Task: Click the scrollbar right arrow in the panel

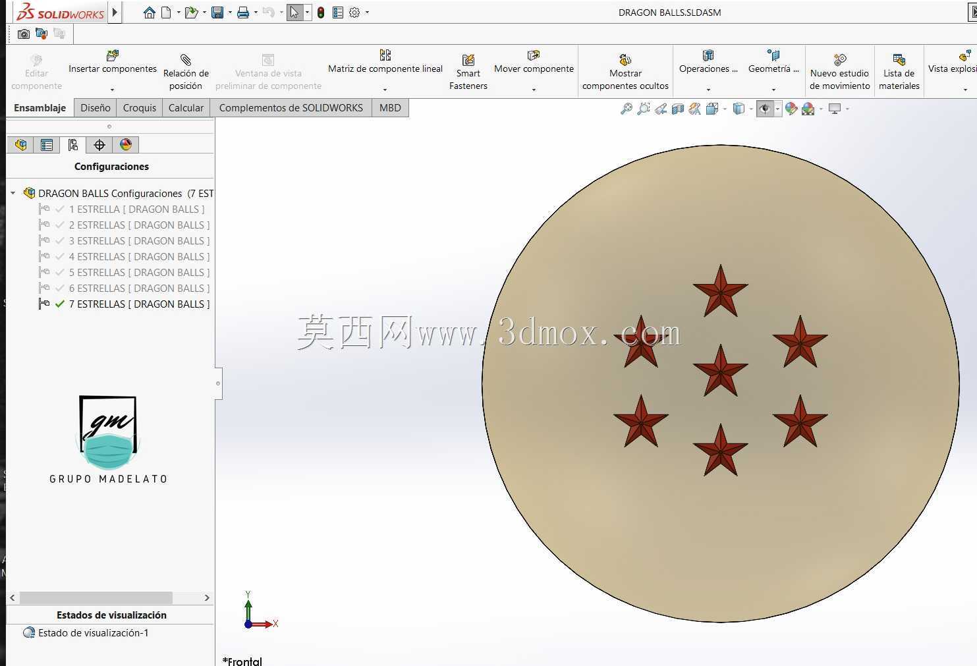Action: [x=207, y=597]
